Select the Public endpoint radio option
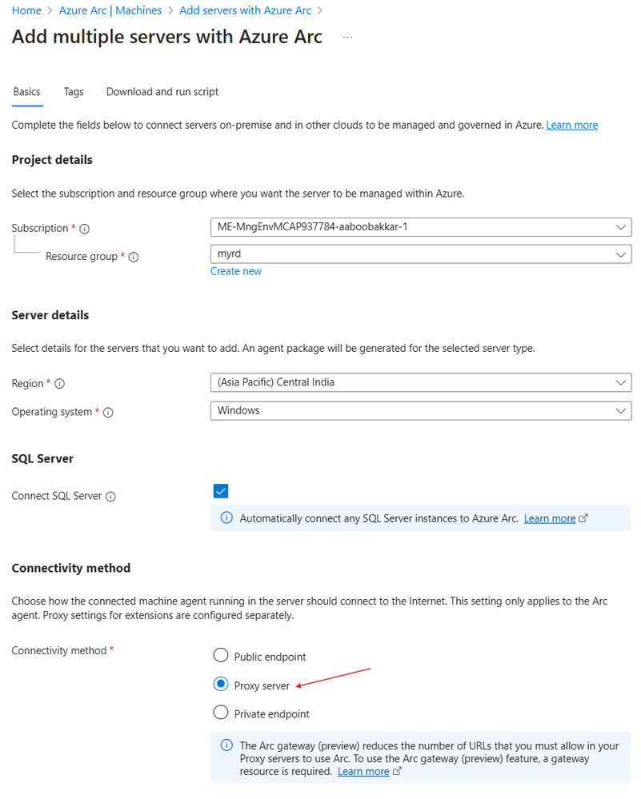Image resolution: width=641 pixels, height=799 pixels. tap(221, 657)
